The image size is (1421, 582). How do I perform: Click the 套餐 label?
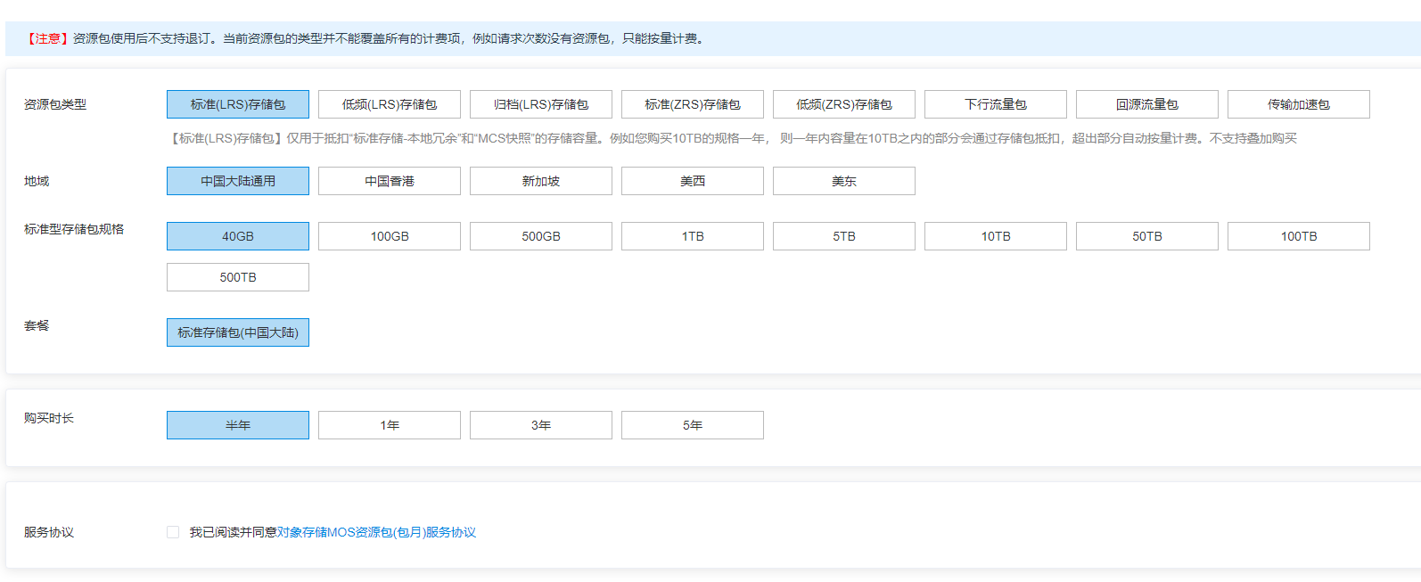pyautogui.click(x=37, y=325)
